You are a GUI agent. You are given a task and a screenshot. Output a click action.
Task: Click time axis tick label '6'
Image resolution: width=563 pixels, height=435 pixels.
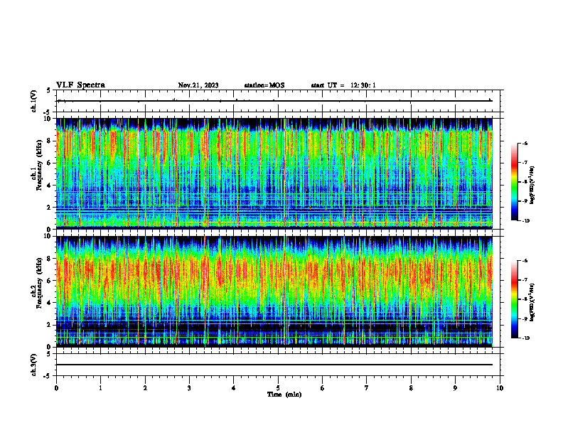(x=323, y=388)
